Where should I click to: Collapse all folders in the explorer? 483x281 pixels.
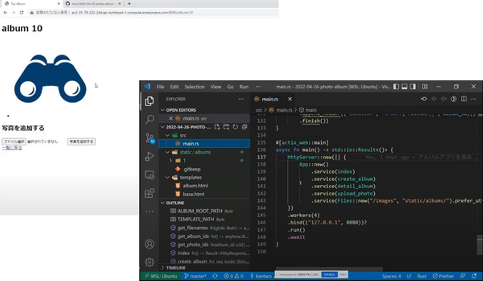(x=245, y=127)
